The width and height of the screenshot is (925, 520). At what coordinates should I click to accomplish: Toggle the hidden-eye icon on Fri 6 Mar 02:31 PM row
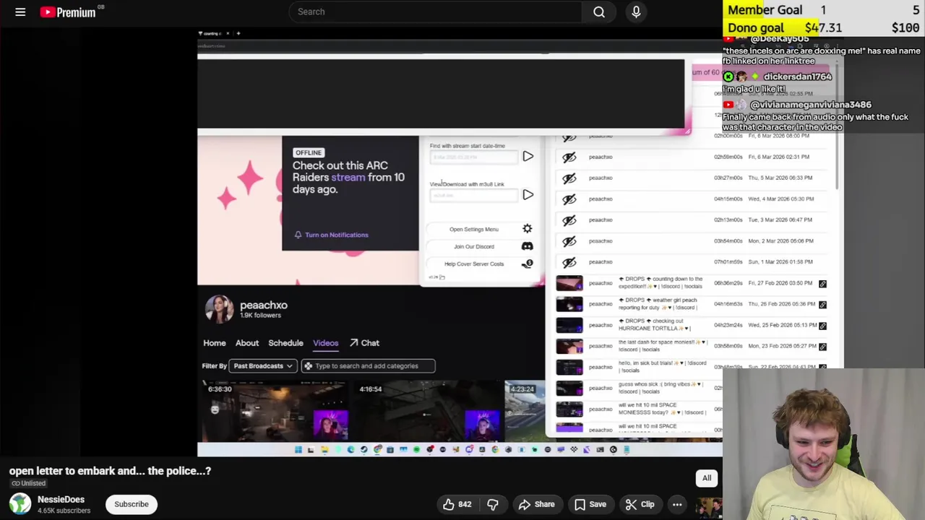tap(569, 157)
